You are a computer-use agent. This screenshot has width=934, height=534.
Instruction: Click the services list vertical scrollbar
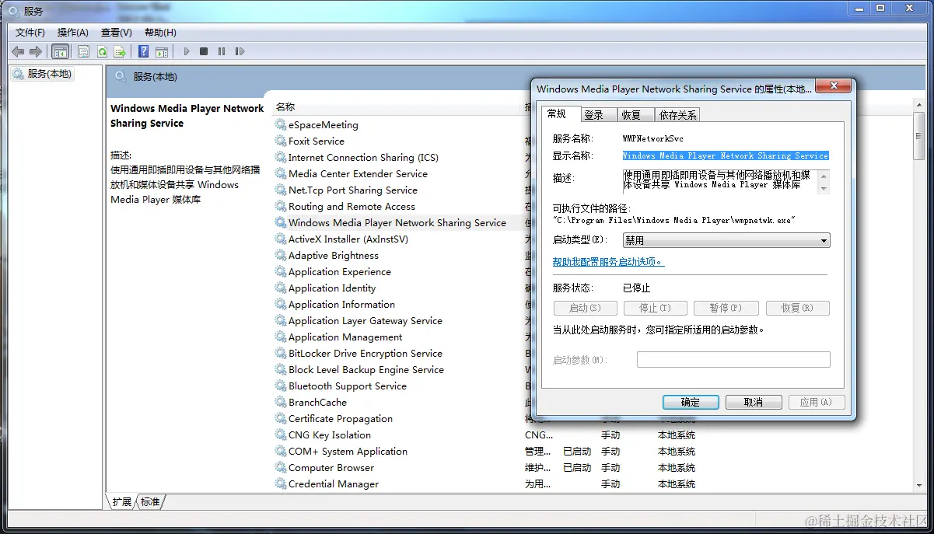(919, 295)
